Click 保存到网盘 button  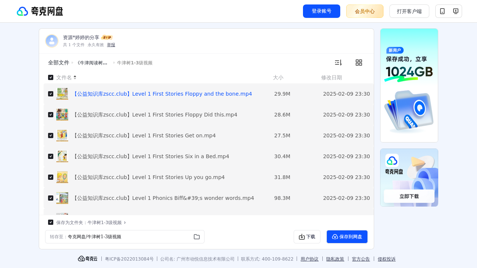tap(347, 237)
